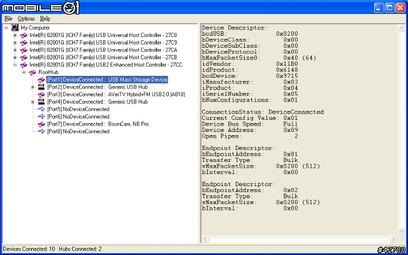Click the details pane scroll left arrow
The height and width of the screenshot is (255, 408).
[205, 239]
